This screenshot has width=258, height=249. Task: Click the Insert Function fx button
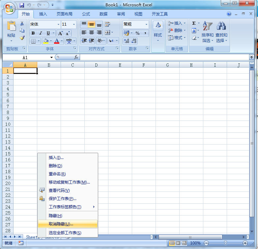(76, 57)
